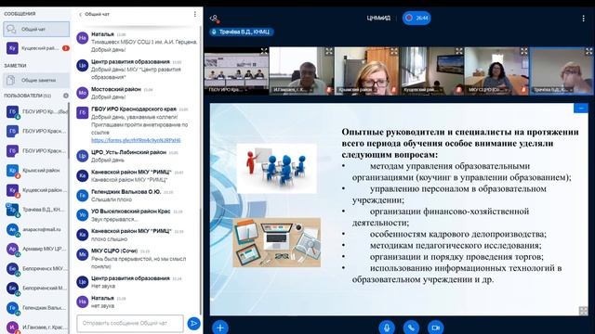Click the УО Выселковский район chat avatar
595x334 pixels.
[83, 215]
